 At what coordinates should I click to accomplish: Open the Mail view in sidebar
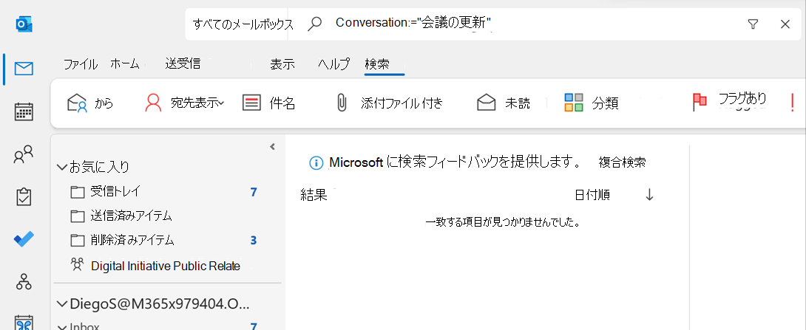click(x=24, y=69)
